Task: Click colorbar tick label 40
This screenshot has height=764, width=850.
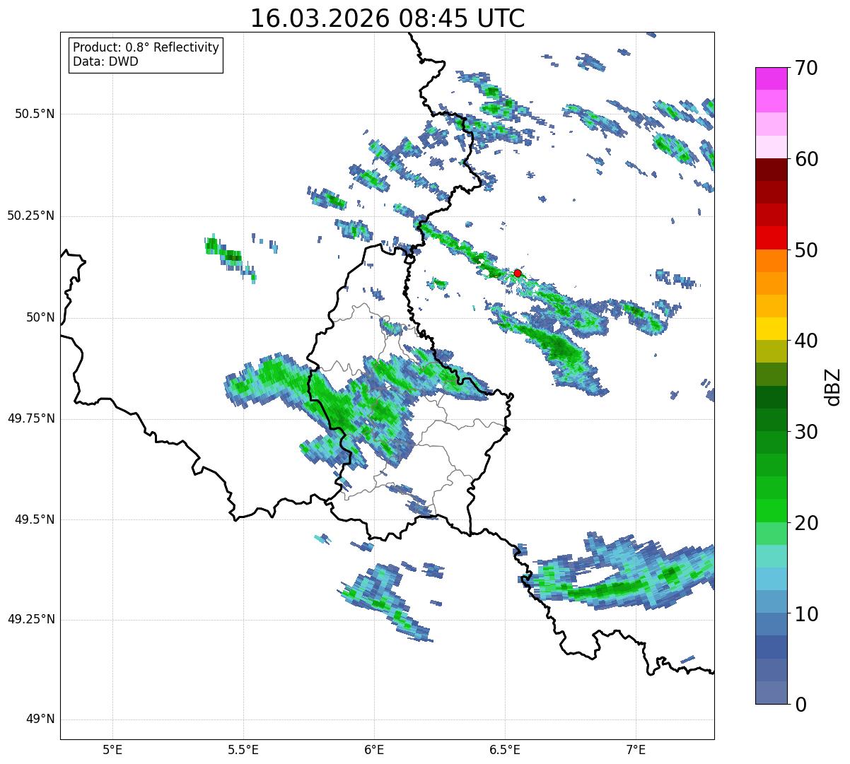Action: pyautogui.click(x=806, y=341)
